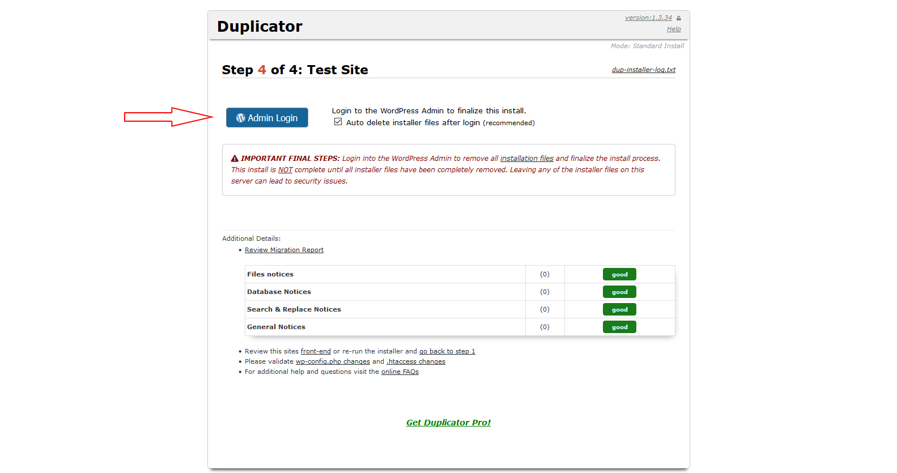Visit the online FAQs link
The height and width of the screenshot is (473, 897).
(400, 372)
